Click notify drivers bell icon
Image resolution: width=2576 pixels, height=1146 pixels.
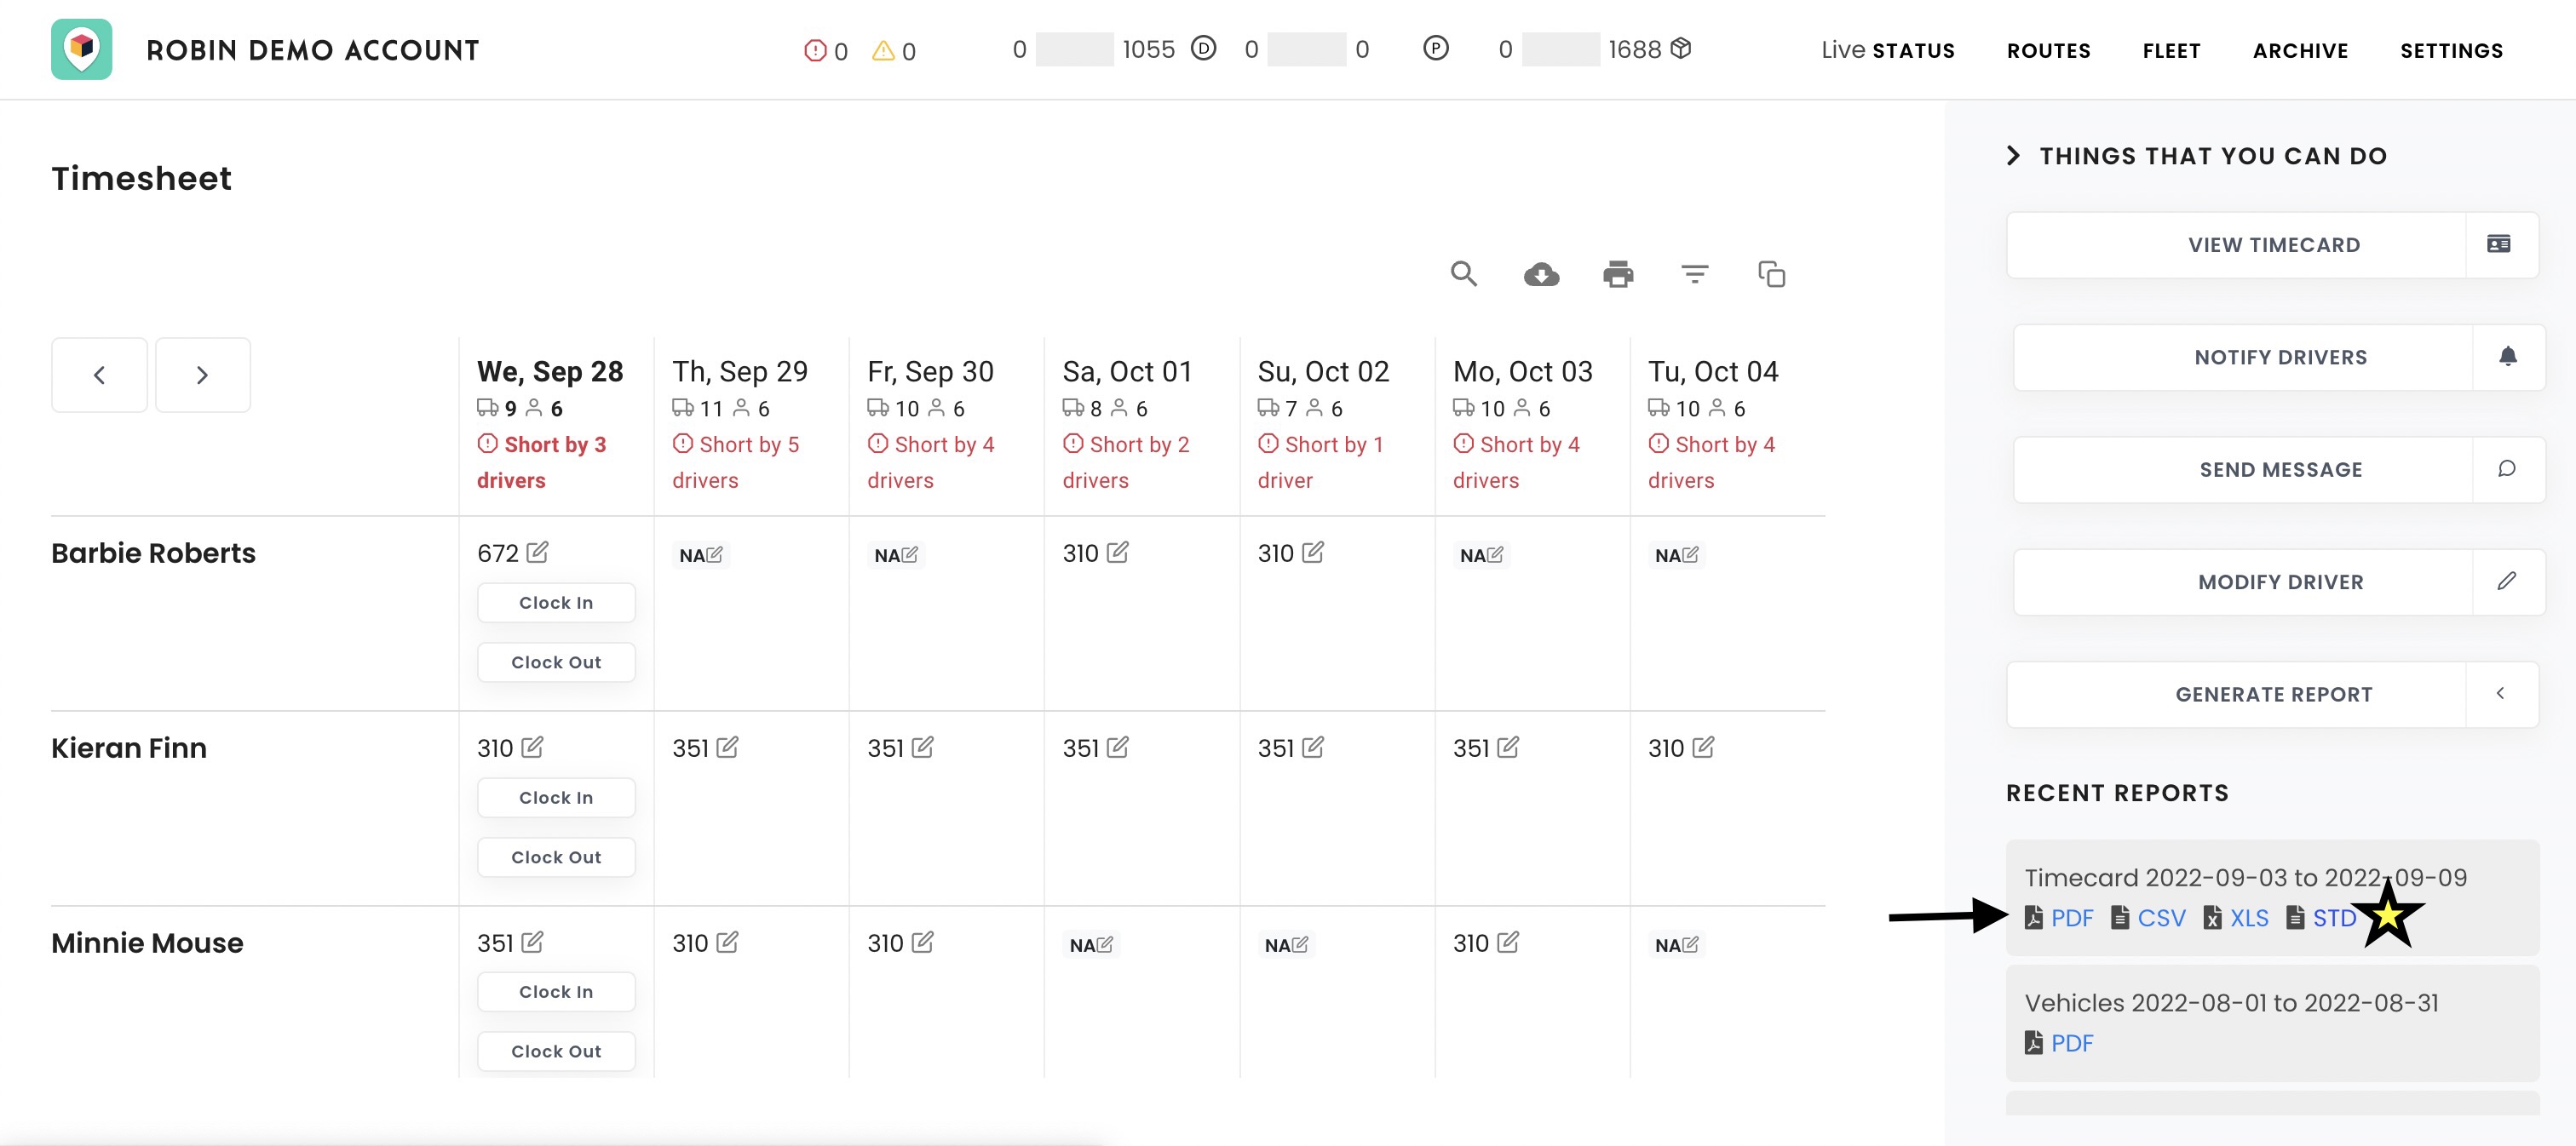(x=2507, y=357)
